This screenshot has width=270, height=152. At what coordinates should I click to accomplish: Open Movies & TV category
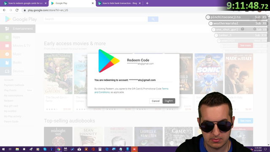pos(18,46)
